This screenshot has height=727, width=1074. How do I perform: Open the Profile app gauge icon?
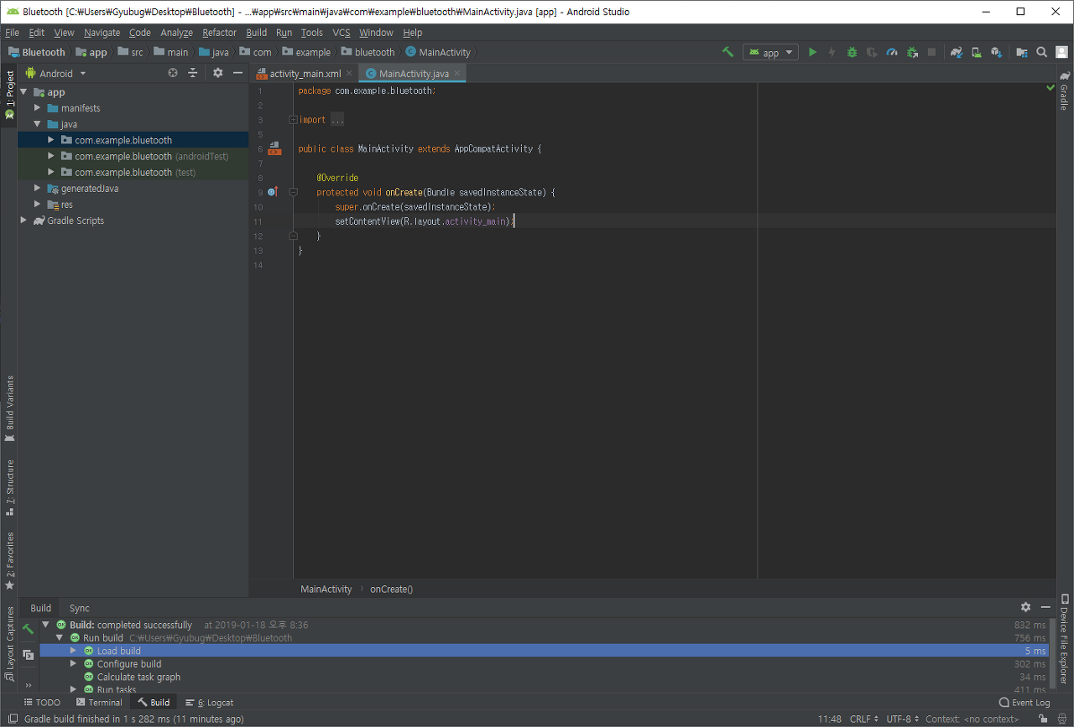892,52
